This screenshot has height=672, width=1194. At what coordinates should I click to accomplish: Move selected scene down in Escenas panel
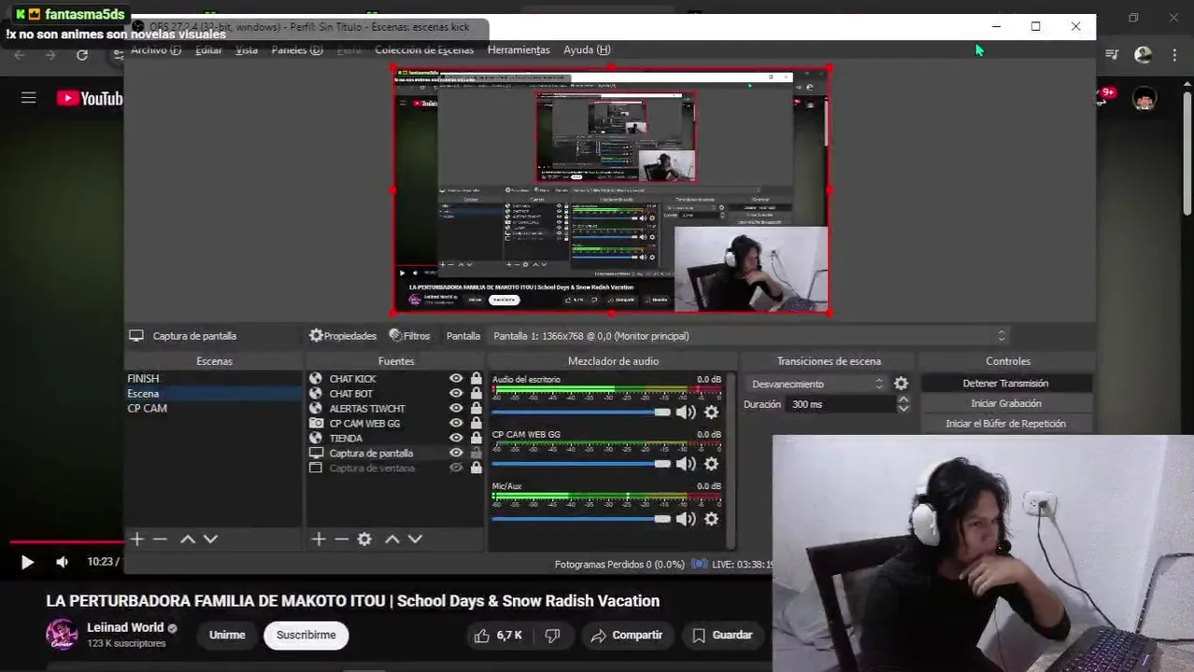click(210, 539)
